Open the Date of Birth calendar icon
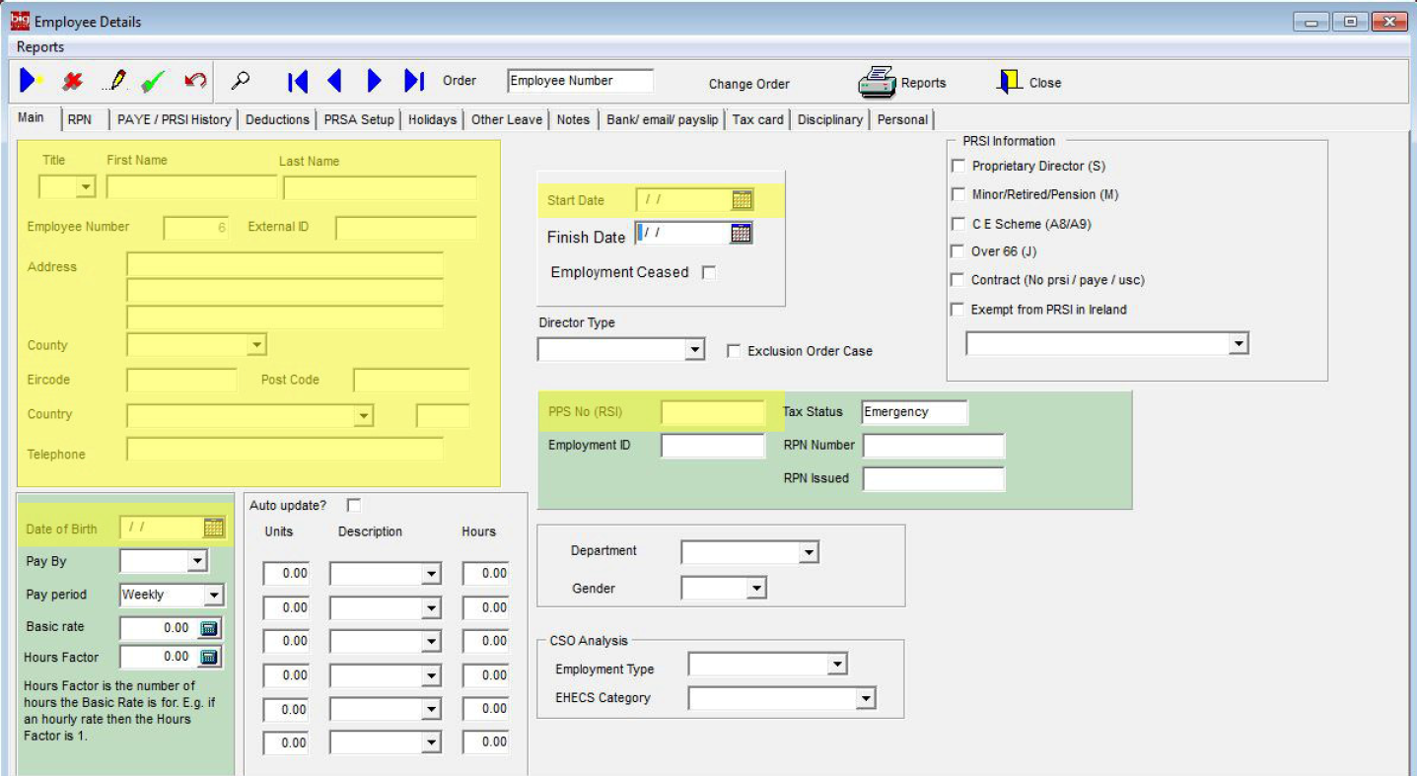1417x776 pixels. (x=214, y=528)
